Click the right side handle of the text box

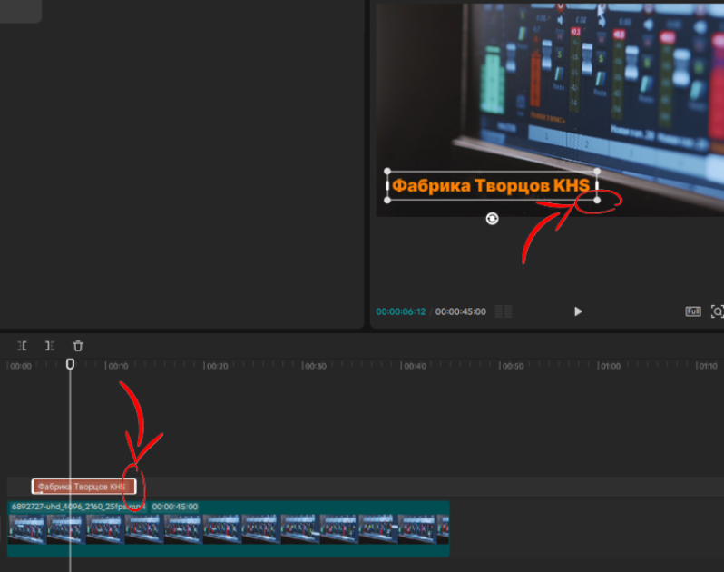[x=597, y=186]
